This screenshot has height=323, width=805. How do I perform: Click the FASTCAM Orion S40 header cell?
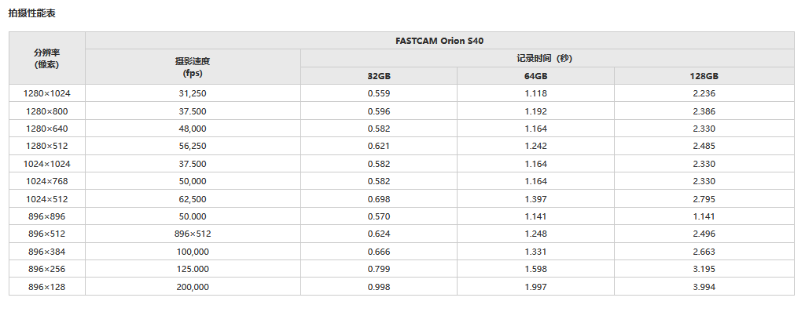tap(439, 41)
